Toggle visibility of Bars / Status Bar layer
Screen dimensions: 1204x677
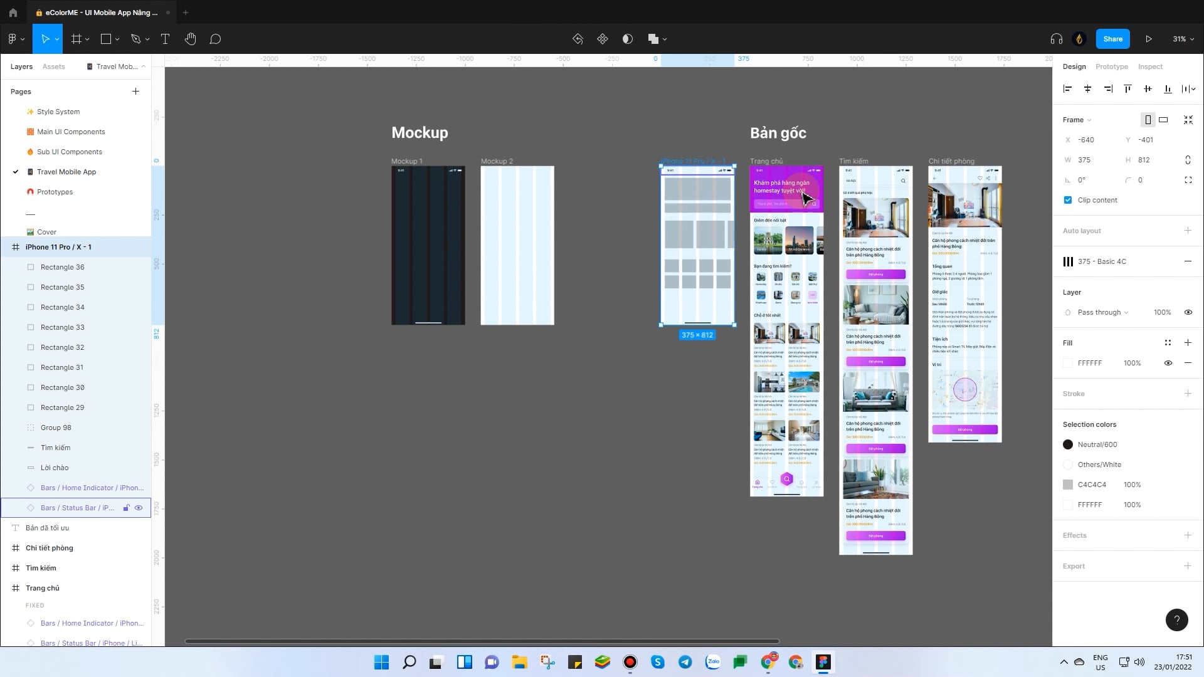[139, 508]
